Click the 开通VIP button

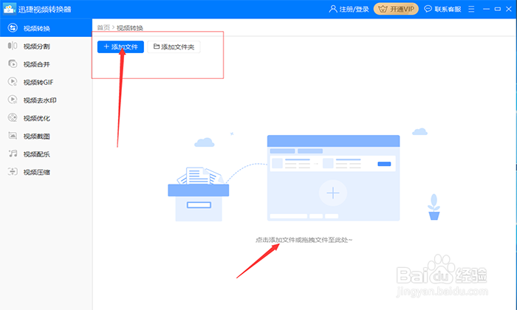point(396,9)
